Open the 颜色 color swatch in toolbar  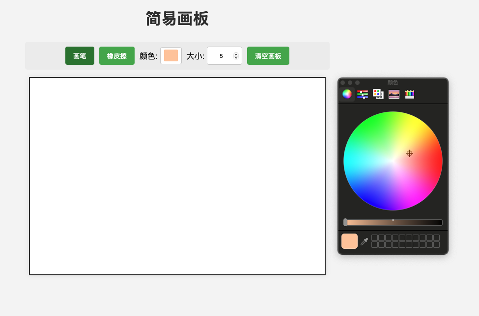pyautogui.click(x=171, y=56)
